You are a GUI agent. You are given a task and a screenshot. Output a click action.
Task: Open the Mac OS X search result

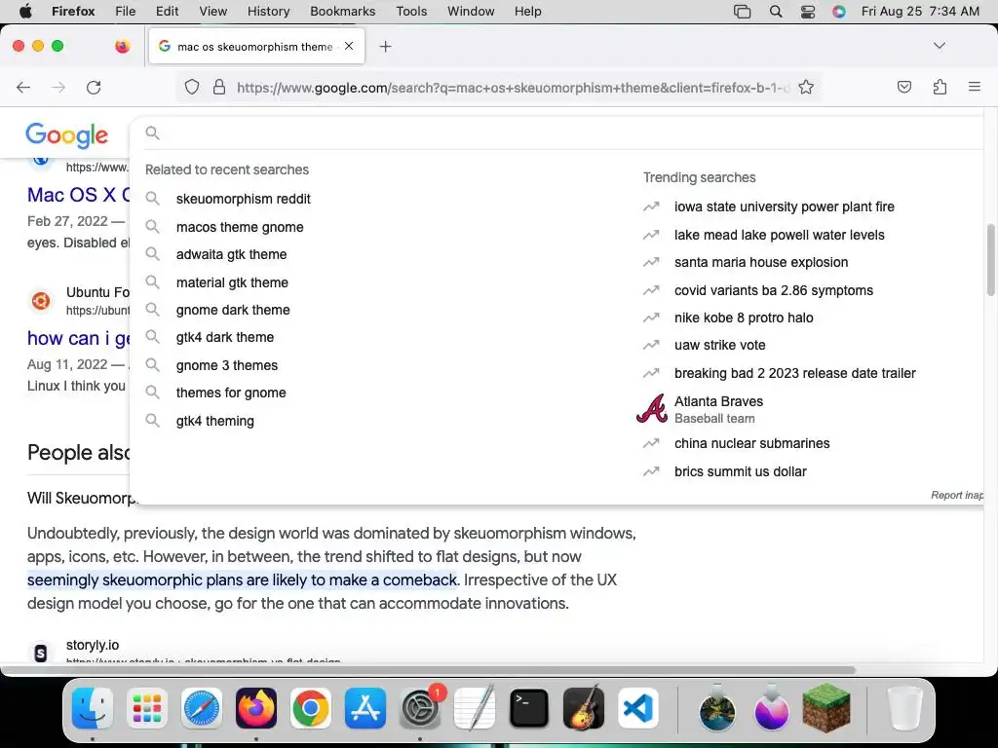tap(78, 195)
